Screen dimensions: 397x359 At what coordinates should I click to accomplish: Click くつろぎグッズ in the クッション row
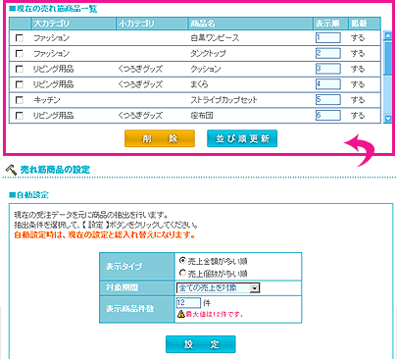pos(140,69)
